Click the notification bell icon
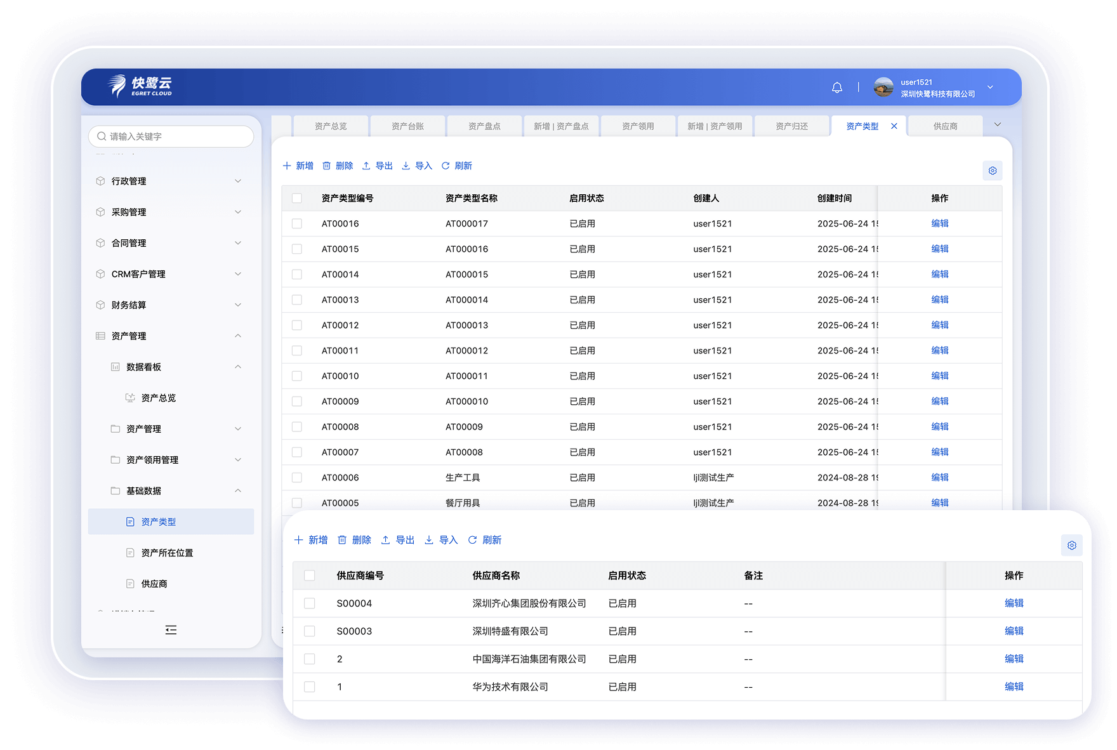 pyautogui.click(x=837, y=88)
